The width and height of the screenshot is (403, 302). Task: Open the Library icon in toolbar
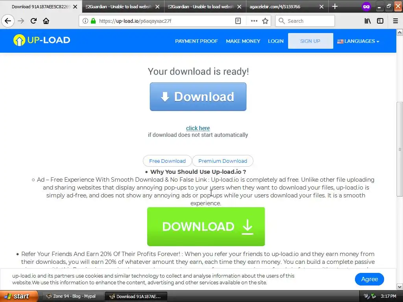click(x=368, y=21)
